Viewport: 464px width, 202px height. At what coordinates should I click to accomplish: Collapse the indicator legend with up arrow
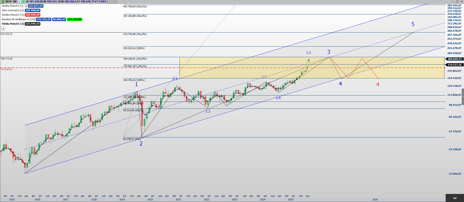pos(4,28)
